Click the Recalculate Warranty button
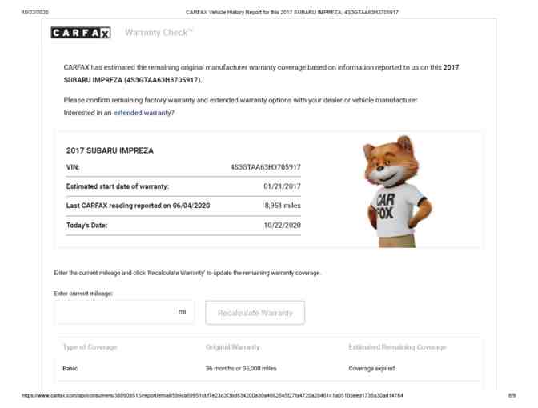The width and height of the screenshot is (538, 408). pos(255,313)
